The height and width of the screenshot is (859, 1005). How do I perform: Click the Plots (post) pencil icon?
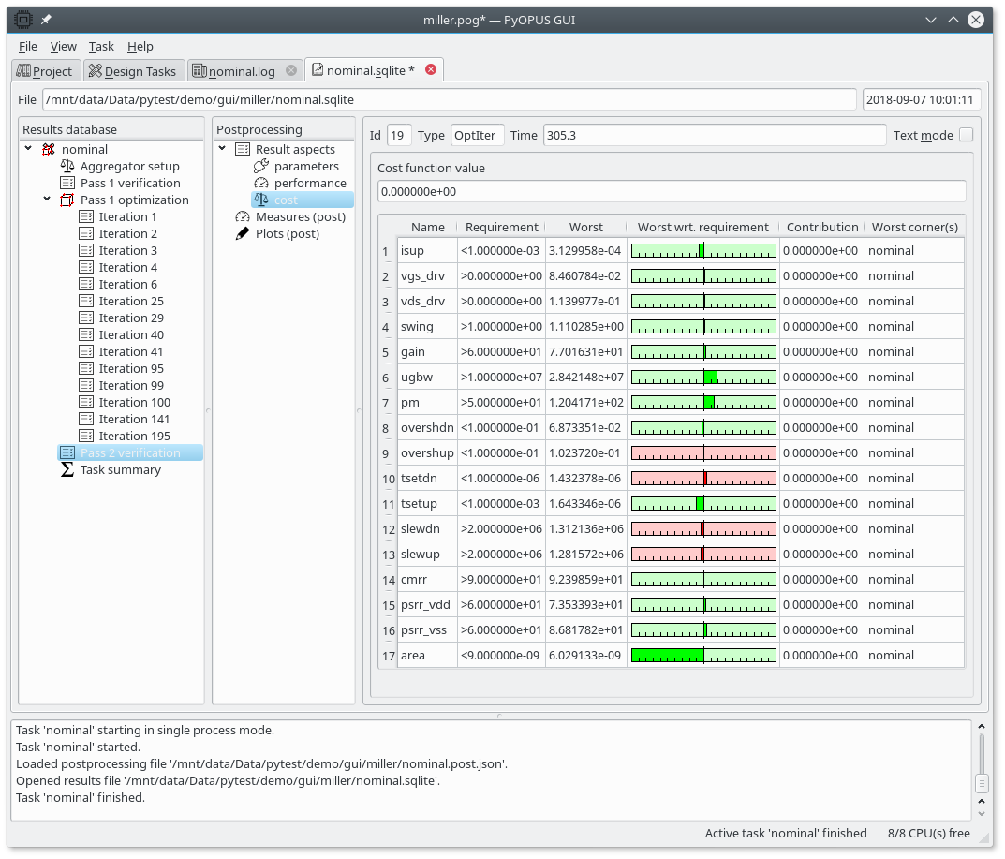[243, 233]
